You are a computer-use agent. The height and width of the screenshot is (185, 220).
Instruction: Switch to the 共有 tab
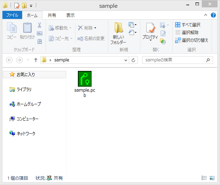(52, 15)
